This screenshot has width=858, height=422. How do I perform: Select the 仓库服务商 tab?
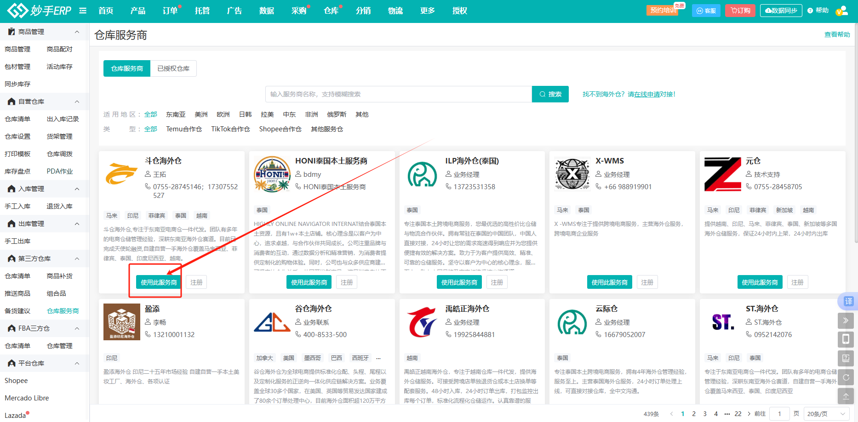coord(127,68)
